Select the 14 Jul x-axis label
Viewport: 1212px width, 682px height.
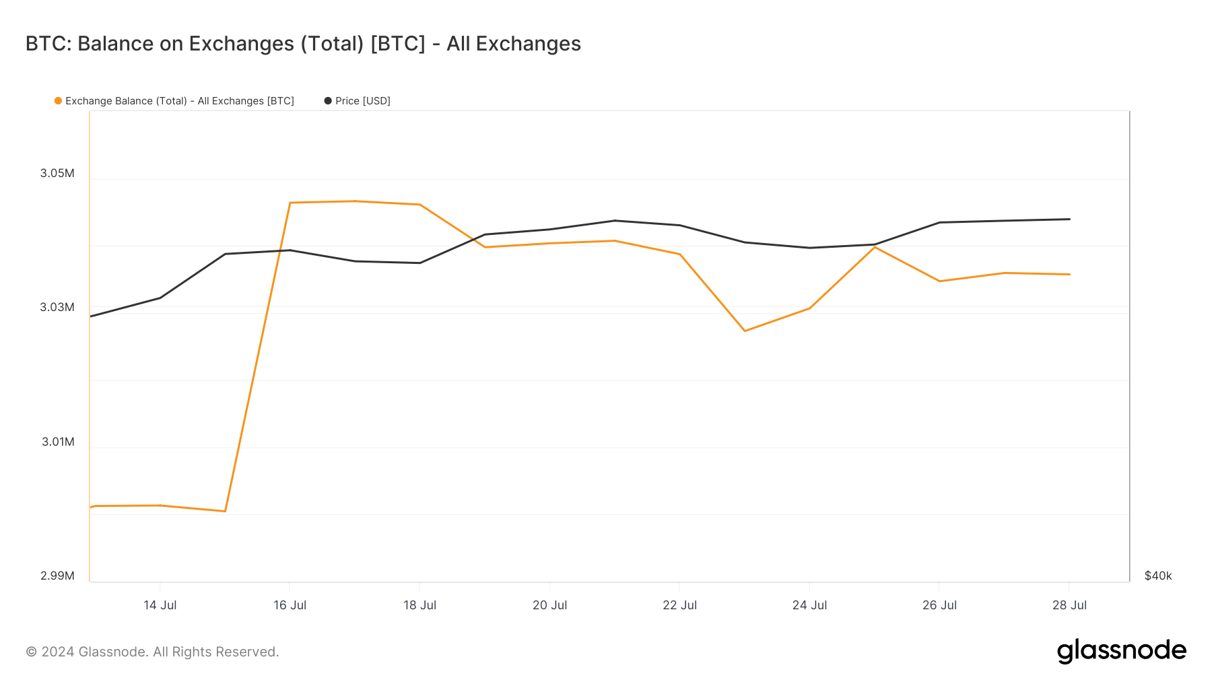click(160, 605)
